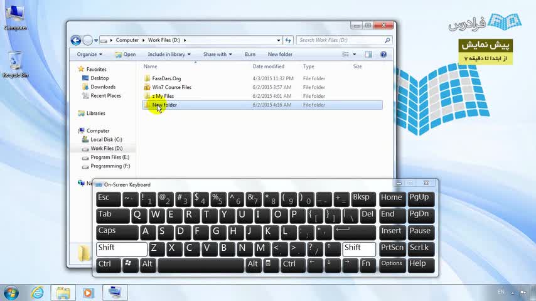
Task: Sort files by Date modified column header
Action: coord(269,66)
